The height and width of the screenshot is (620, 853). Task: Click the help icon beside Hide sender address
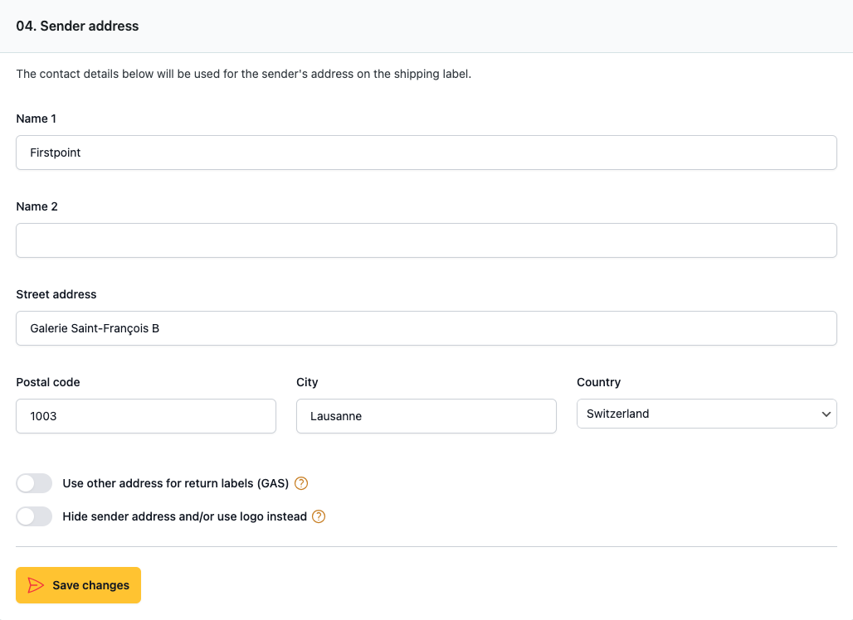pos(319,516)
